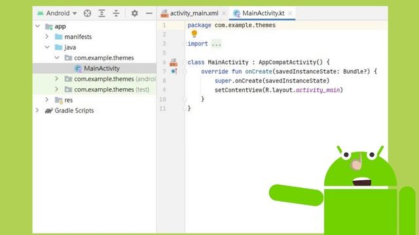Screen dimensions: 419x235
Task: Click the green Android icon in the project view selector
Action: click(41, 13)
